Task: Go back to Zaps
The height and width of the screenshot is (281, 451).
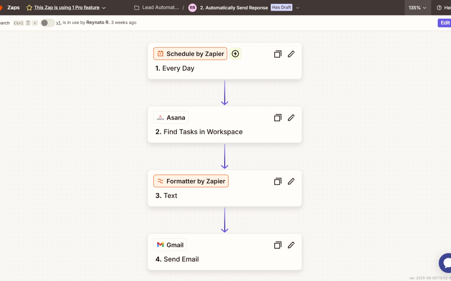Action: click(x=13, y=8)
